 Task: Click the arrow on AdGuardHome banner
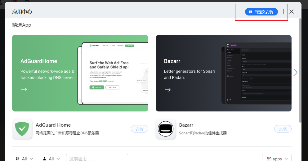[x=24, y=89]
